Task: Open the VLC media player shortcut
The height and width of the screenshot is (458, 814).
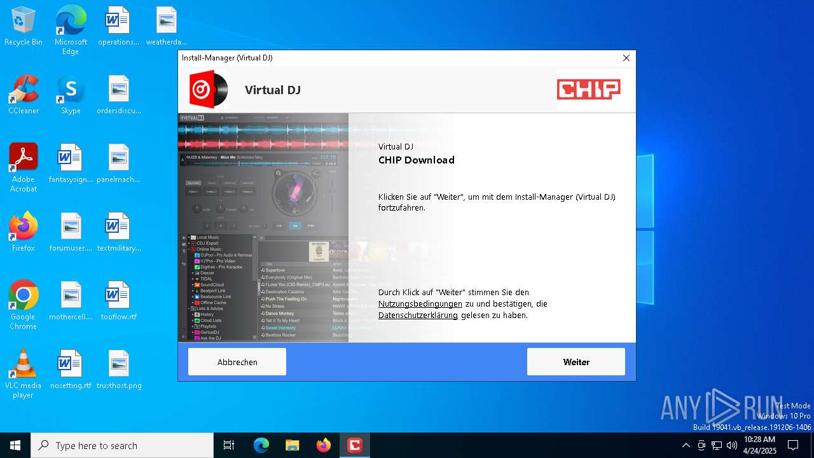Action: pos(24,374)
